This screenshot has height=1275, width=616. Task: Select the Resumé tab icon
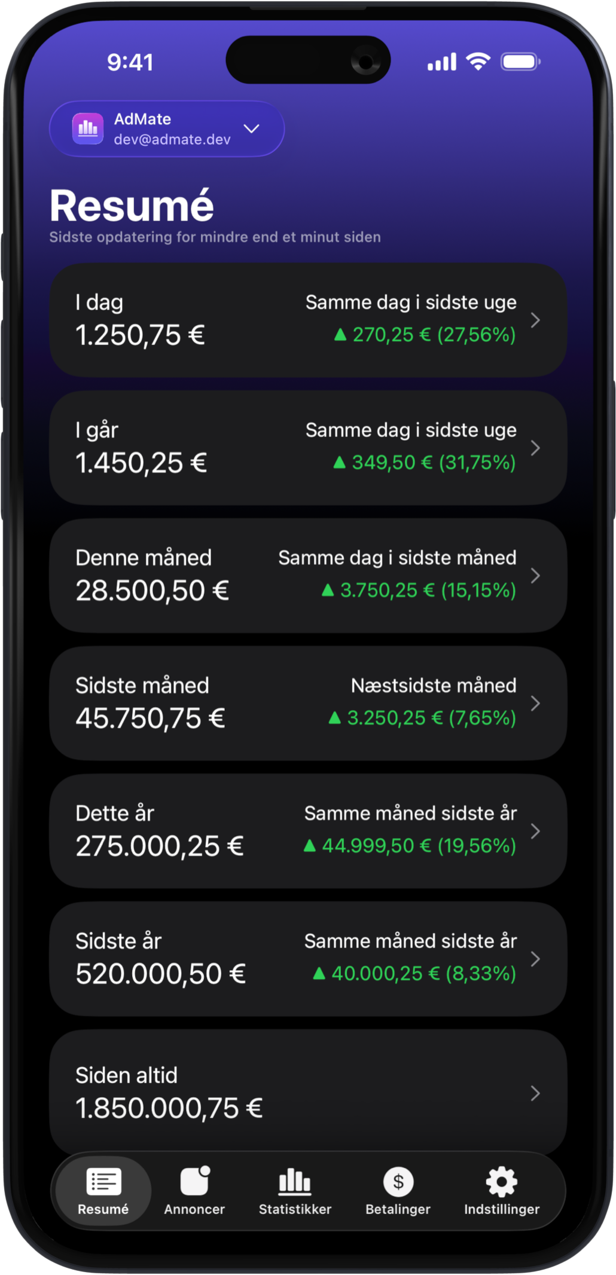click(103, 1181)
